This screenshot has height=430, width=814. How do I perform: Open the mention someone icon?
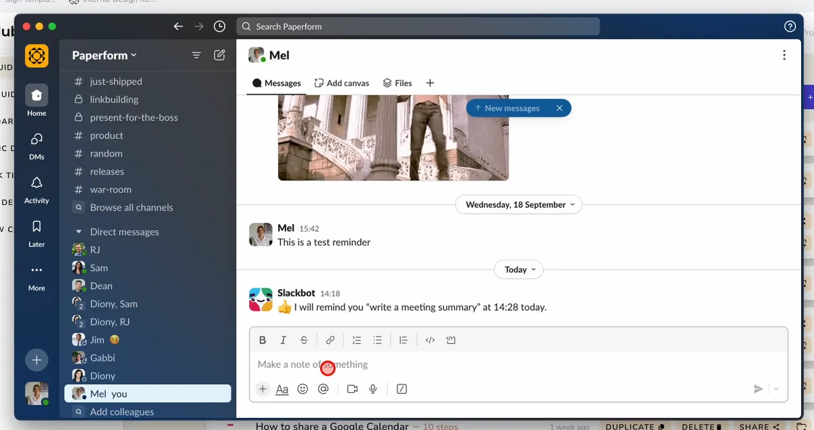[x=324, y=389]
